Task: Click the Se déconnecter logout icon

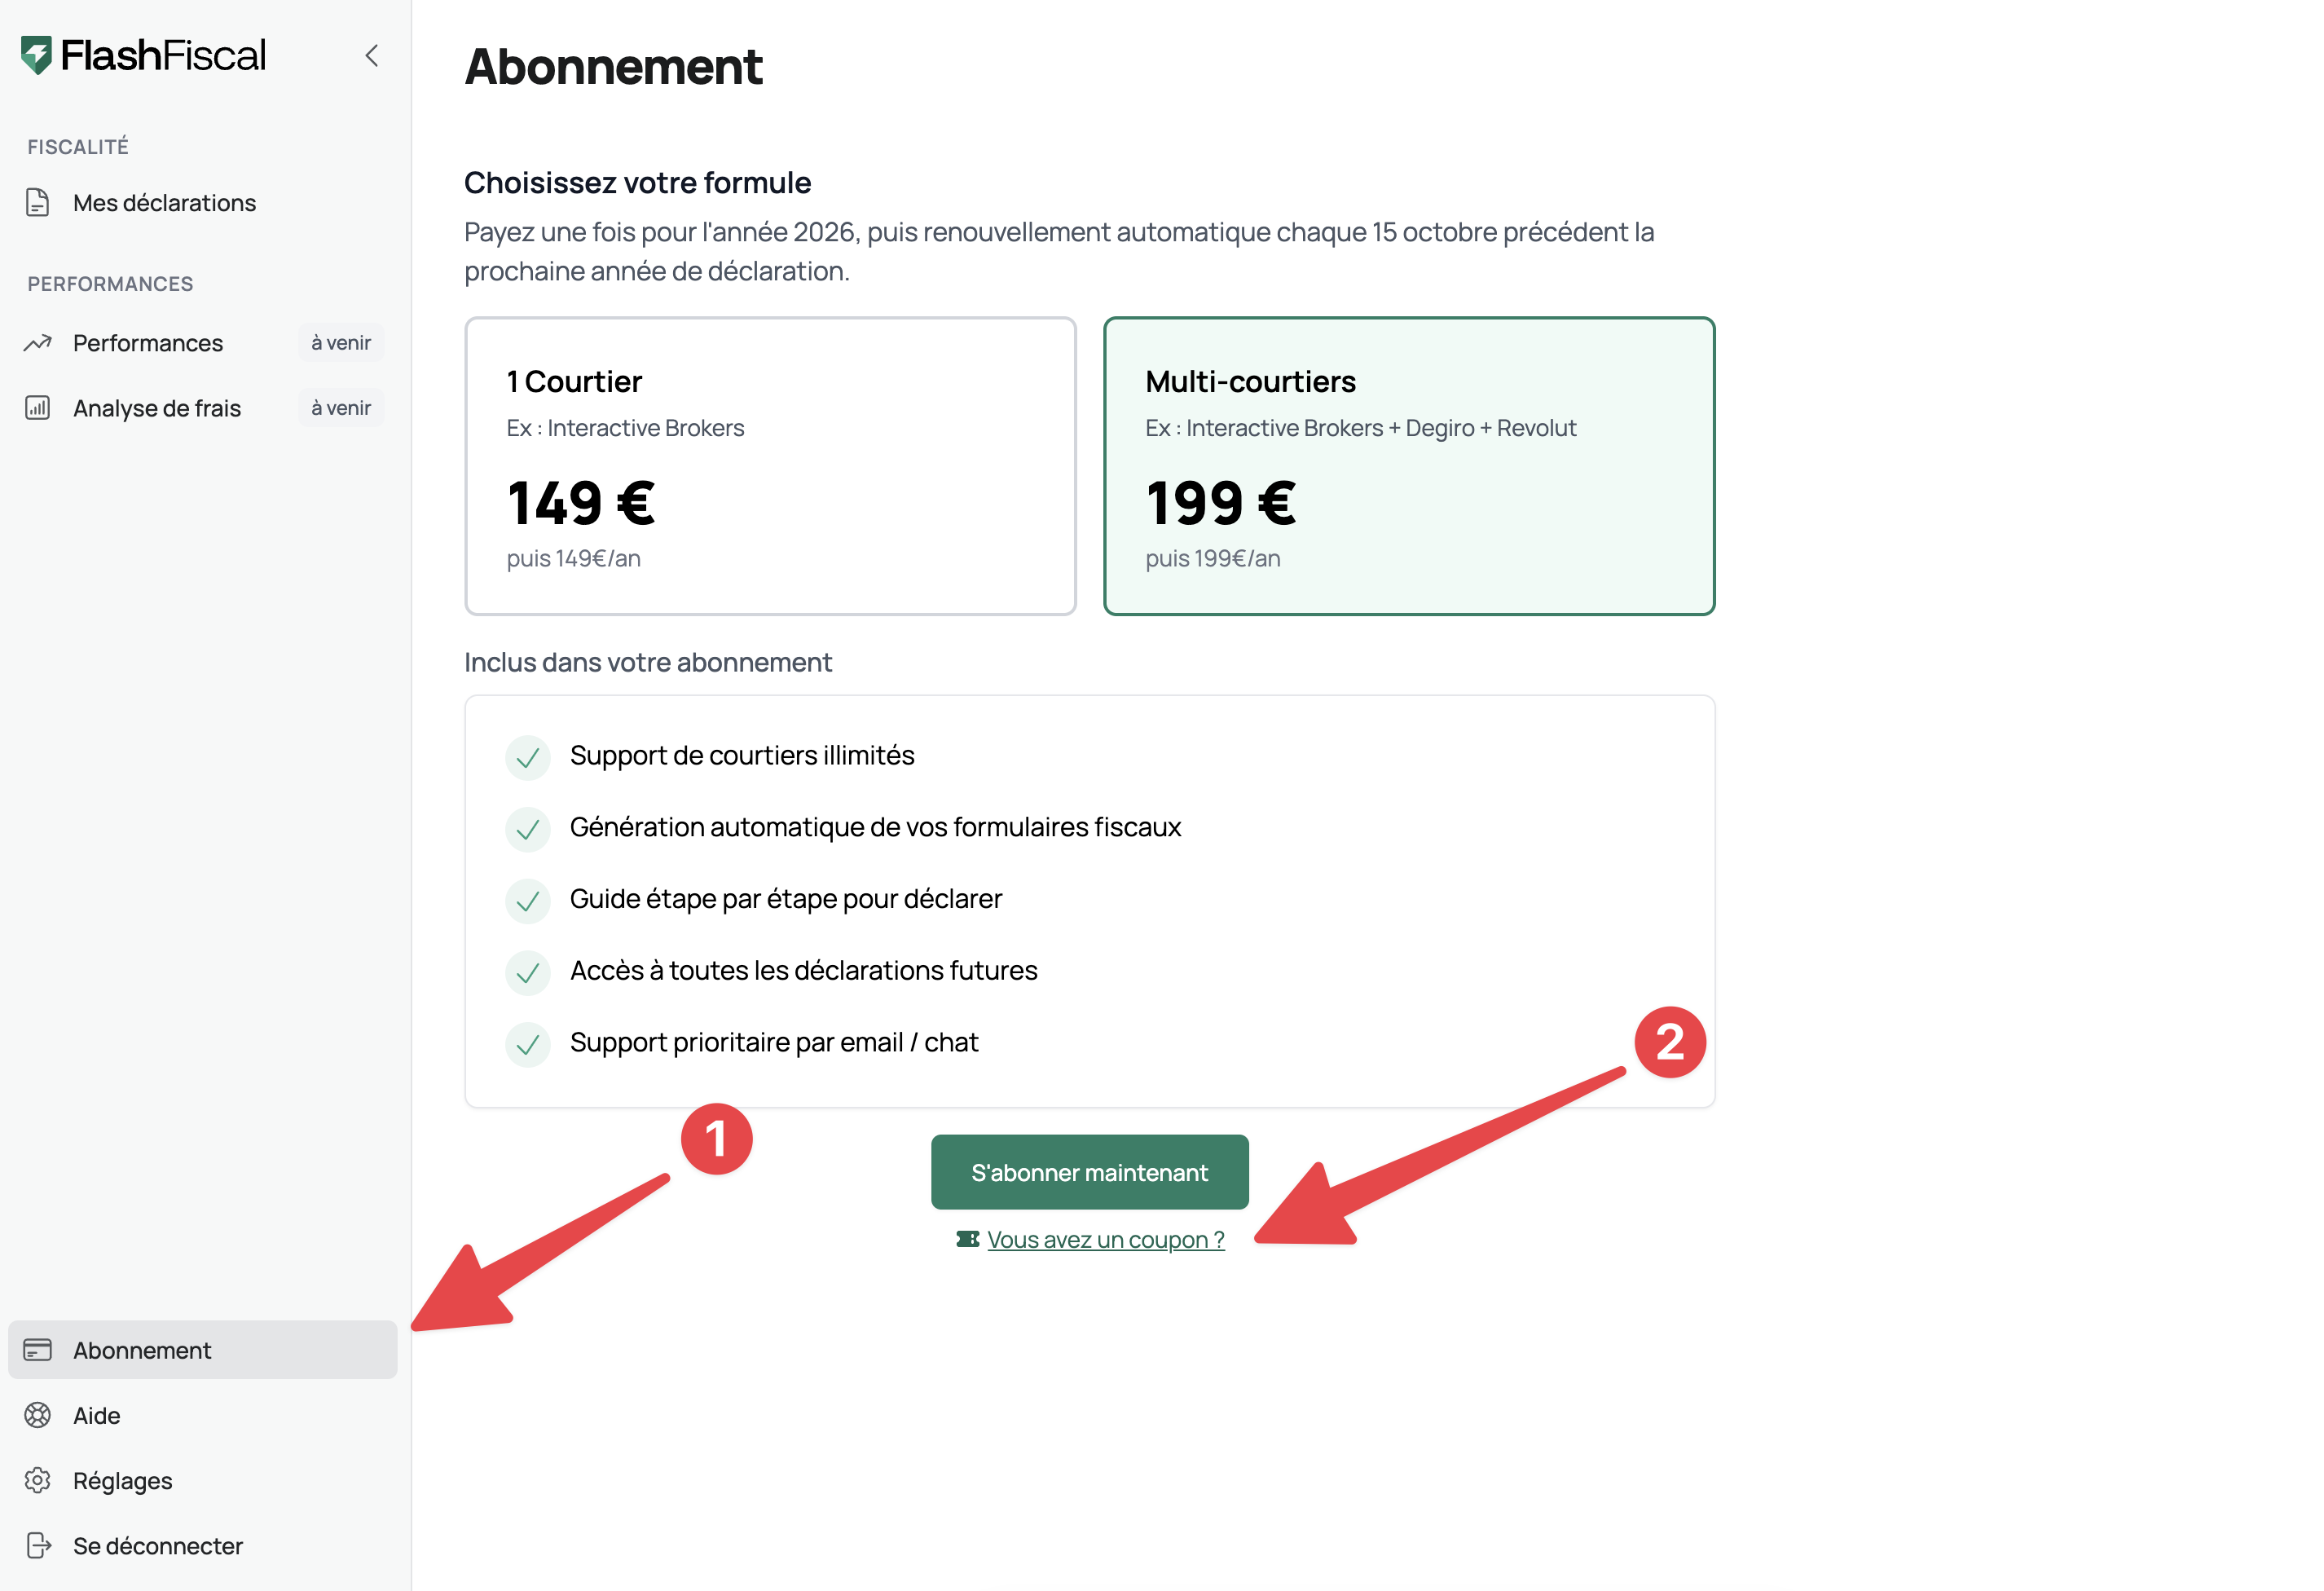Action: point(38,1546)
